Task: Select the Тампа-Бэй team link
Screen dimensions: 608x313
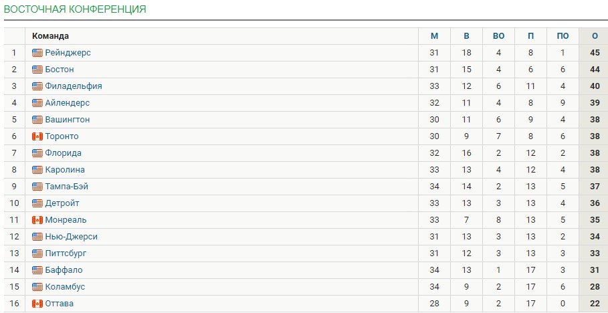Action: point(66,187)
